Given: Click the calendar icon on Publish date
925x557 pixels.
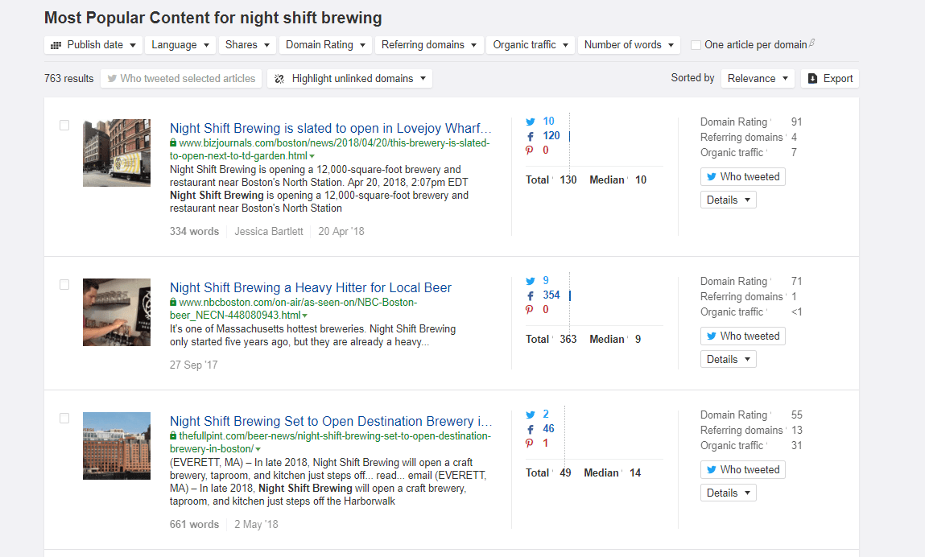Looking at the screenshot, I should 56,45.
